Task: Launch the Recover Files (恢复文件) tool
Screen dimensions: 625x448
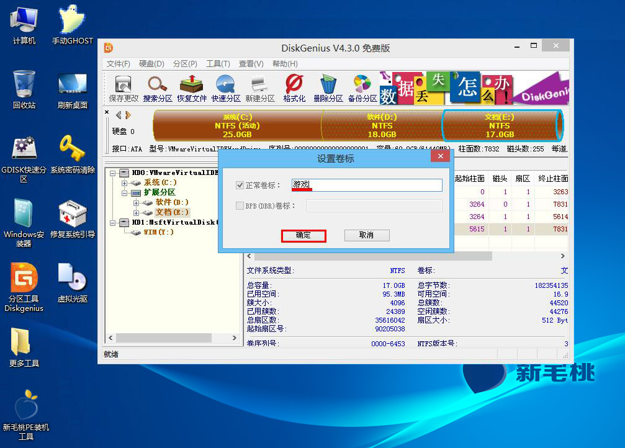Action: tap(192, 88)
